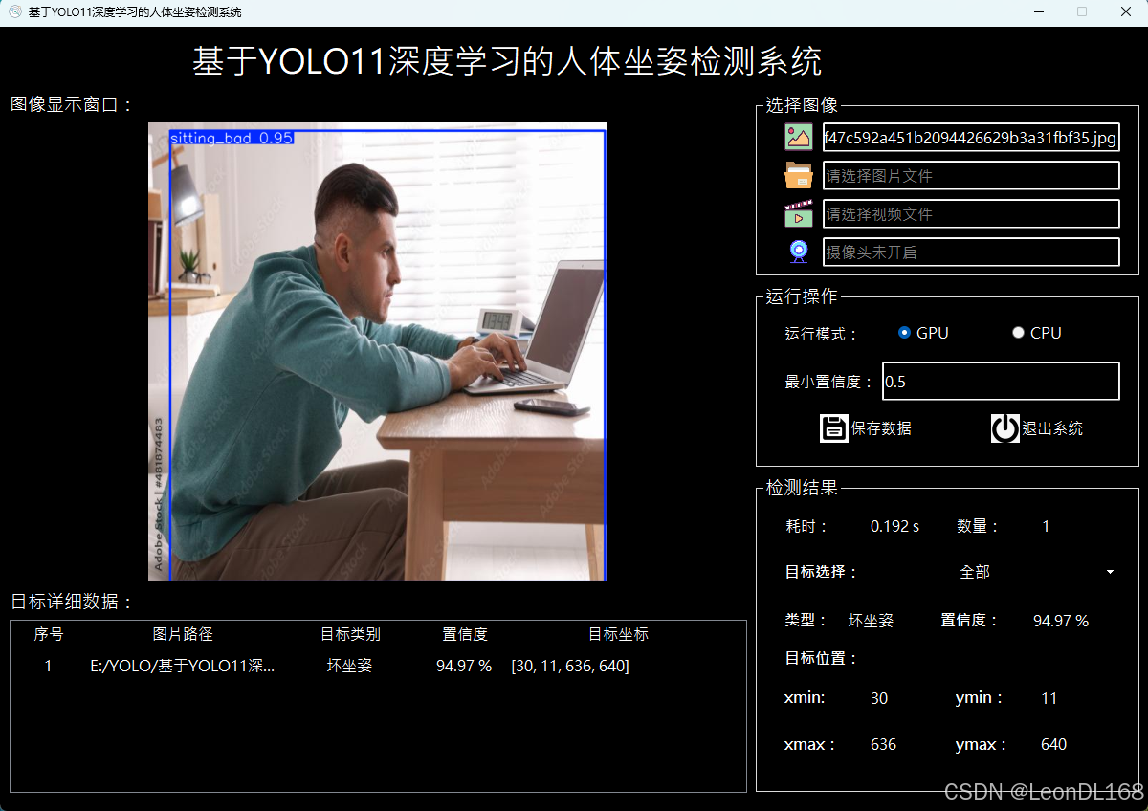Viewport: 1148px width, 811px height.
Task: Click the folder icon to choose image folder
Action: click(x=799, y=176)
